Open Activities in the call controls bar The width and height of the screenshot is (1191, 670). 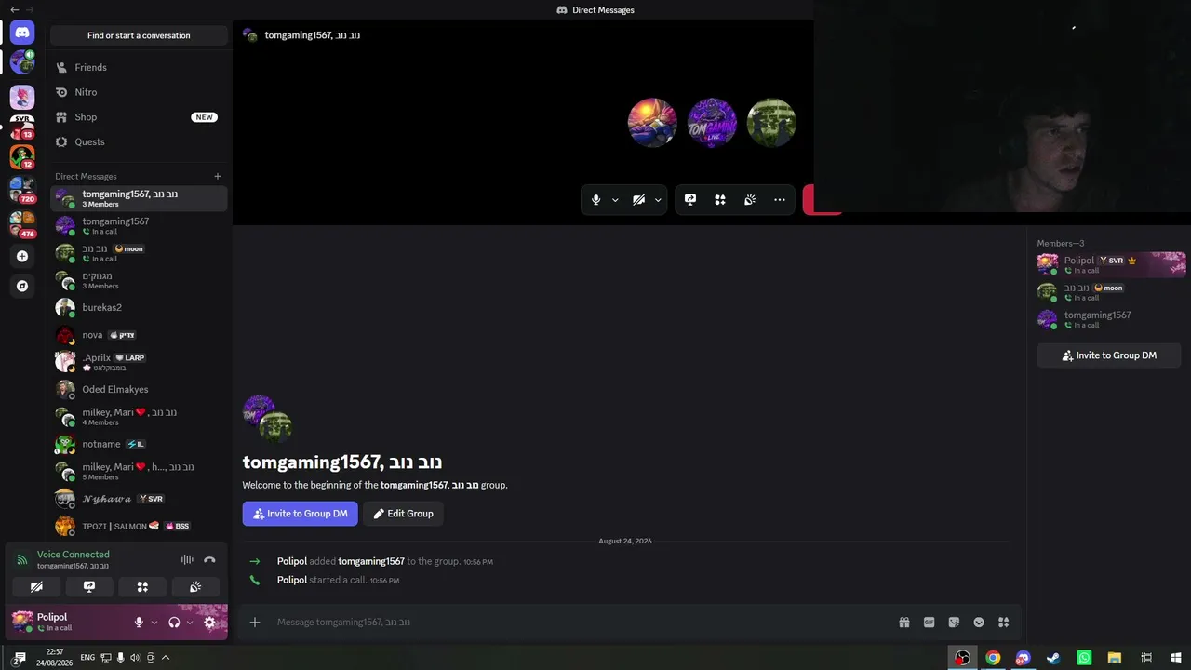coord(720,199)
